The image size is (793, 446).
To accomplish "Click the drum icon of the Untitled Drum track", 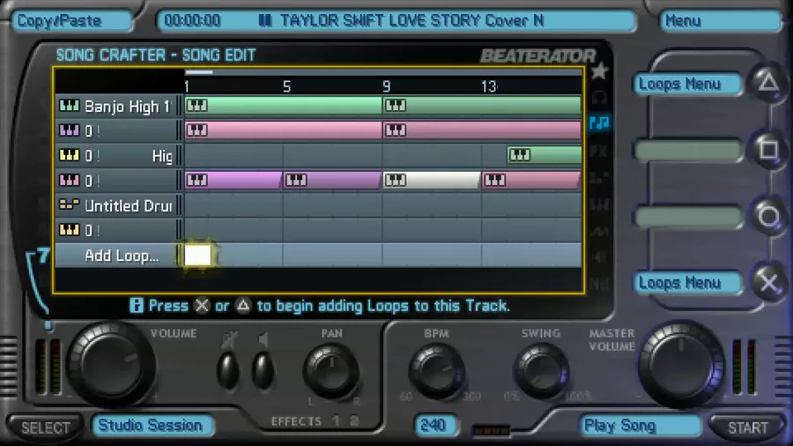I will click(70, 204).
